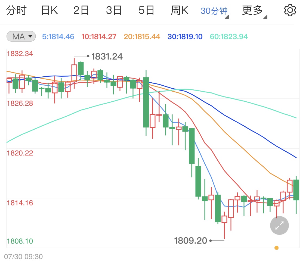The height and width of the screenshot is (265, 306).
Task: Click the MA30 value 30:1819.10
Action: [x=185, y=37]
